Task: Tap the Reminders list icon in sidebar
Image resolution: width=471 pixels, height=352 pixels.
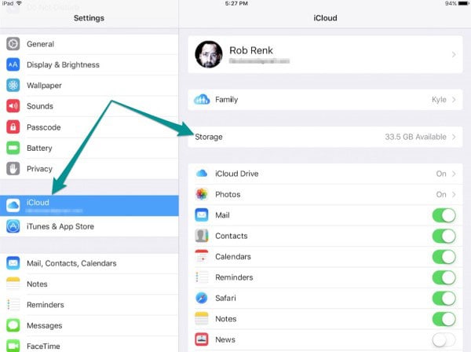Action: [13, 305]
